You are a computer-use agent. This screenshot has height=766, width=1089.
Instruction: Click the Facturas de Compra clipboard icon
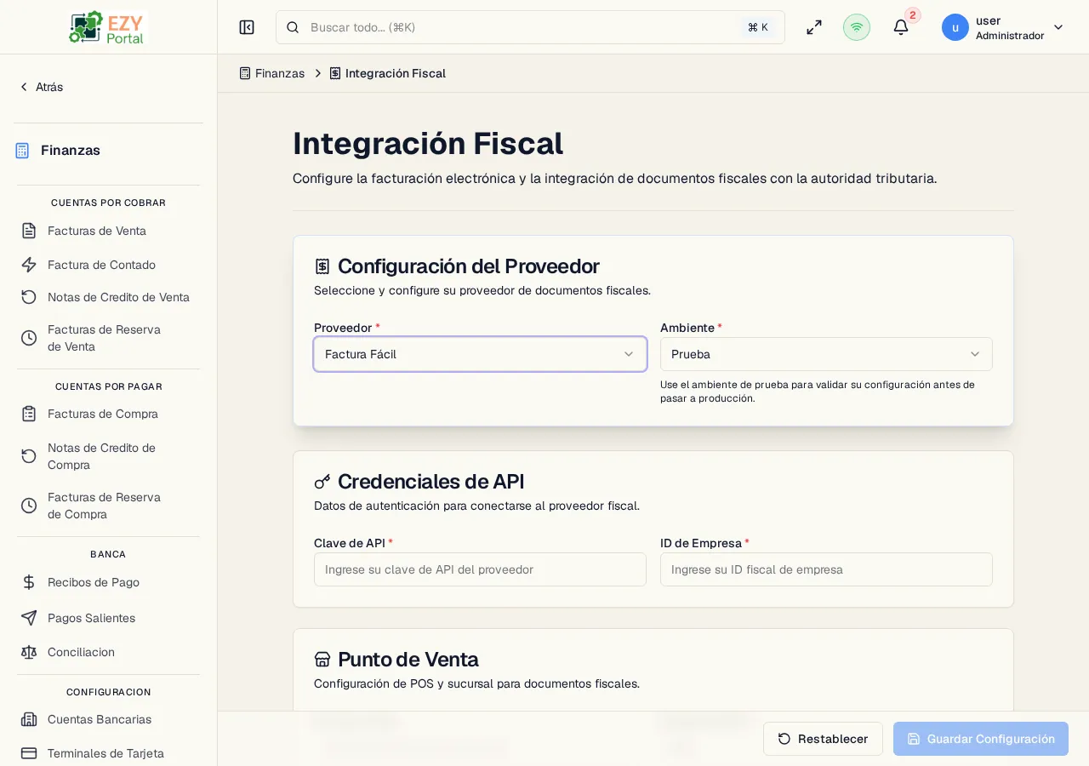point(29,414)
